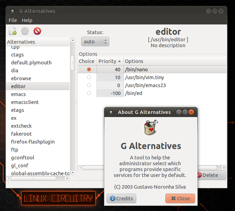This screenshot has height=211, width=235.
Task: Select the /bin/nano radio button
Action: click(x=89, y=70)
